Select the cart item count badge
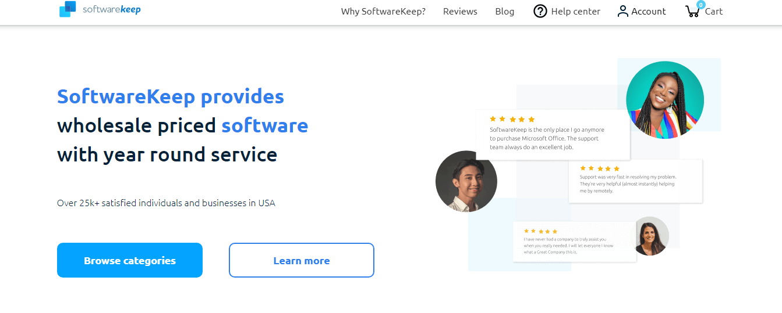782x313 pixels. click(700, 5)
